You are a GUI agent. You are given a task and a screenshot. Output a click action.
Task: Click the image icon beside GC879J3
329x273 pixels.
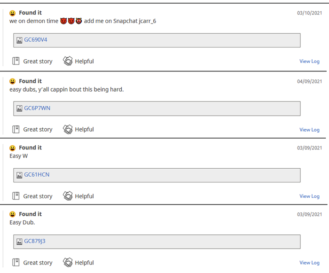(19, 242)
